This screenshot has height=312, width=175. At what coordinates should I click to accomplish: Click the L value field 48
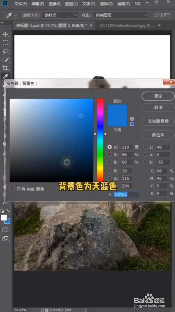click(163, 147)
